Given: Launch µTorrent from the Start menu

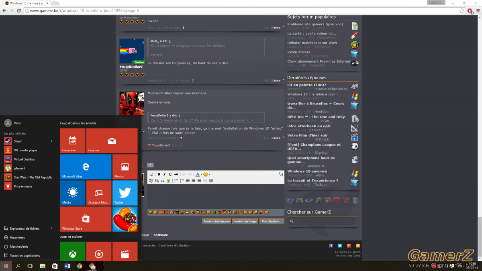Looking at the screenshot, I should pyautogui.click(x=28, y=168).
